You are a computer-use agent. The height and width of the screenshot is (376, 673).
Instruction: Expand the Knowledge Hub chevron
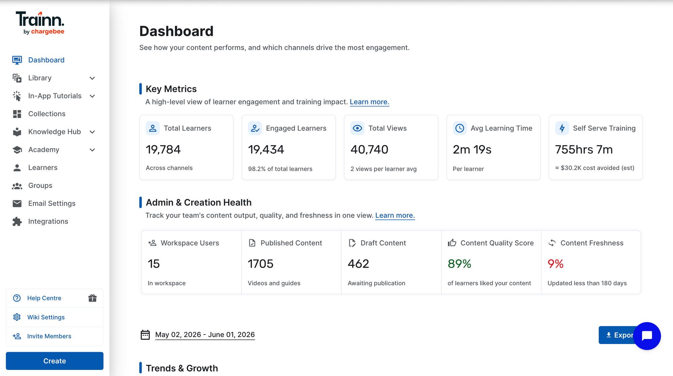[93, 132]
